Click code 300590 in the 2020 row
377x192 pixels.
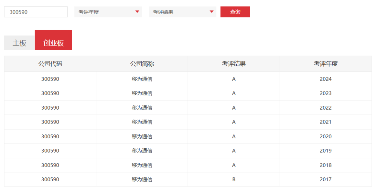pos(50,136)
